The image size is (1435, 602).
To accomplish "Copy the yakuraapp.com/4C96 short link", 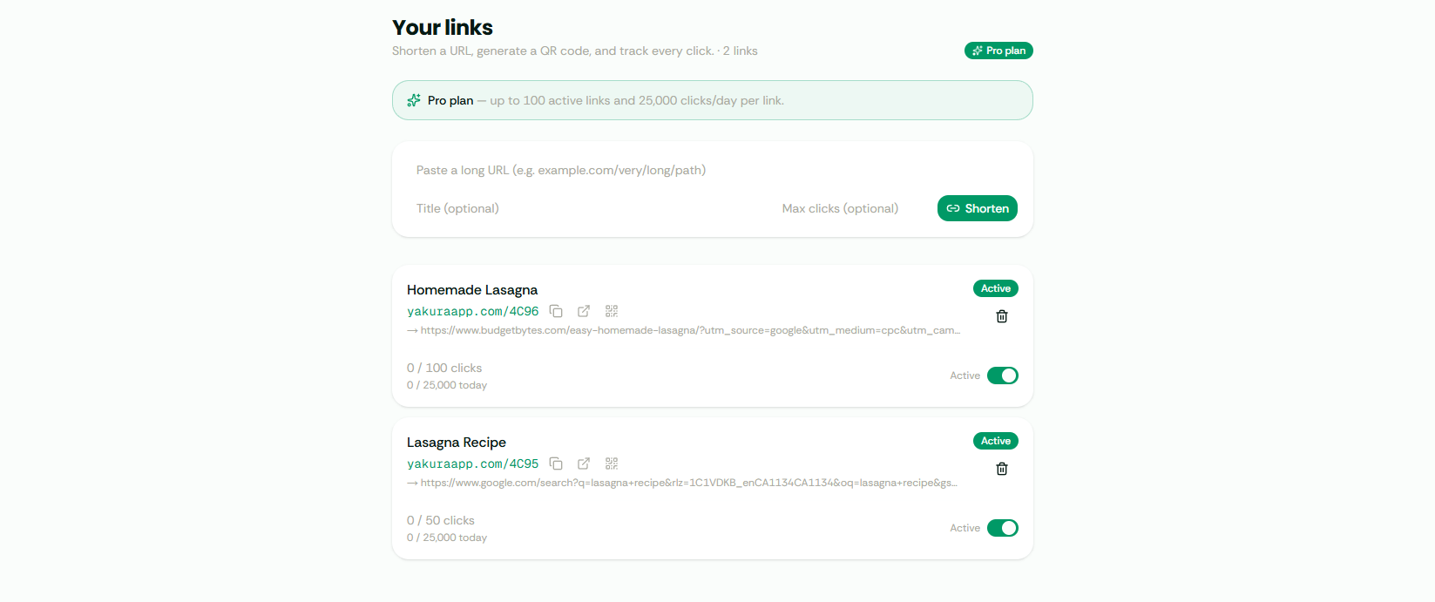I will tap(556, 311).
